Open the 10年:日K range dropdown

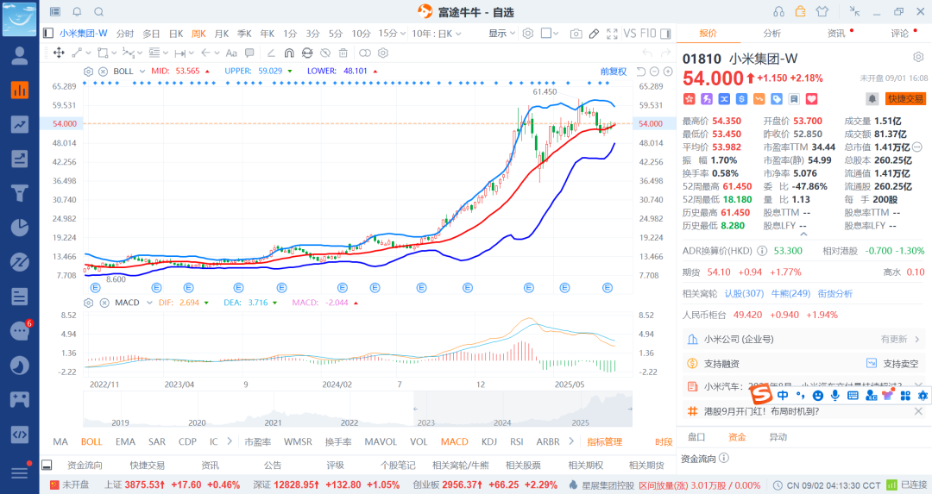click(437, 34)
